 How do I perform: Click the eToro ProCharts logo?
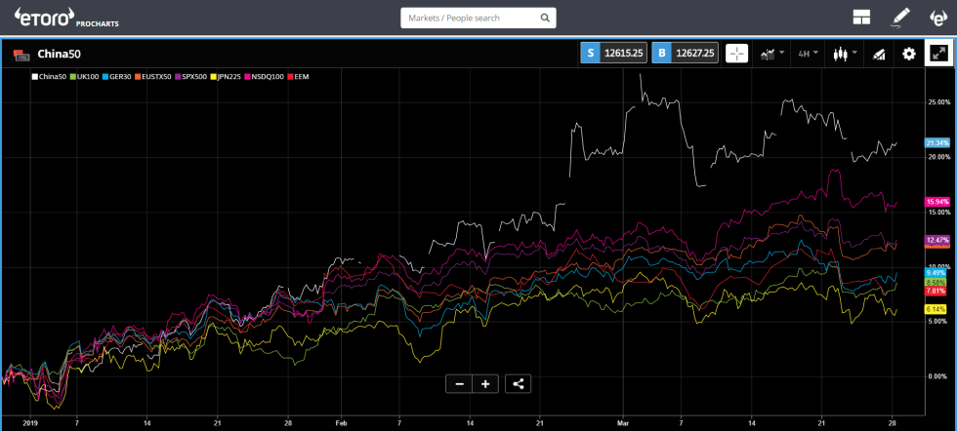(x=61, y=18)
